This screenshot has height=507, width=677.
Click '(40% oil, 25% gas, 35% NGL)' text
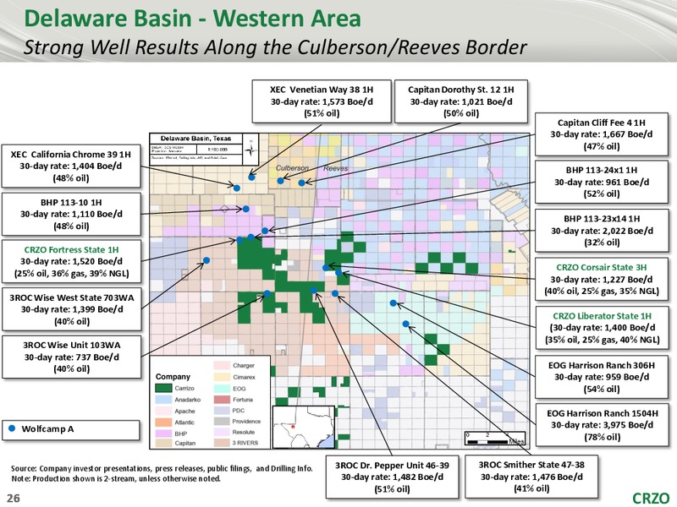click(x=602, y=291)
